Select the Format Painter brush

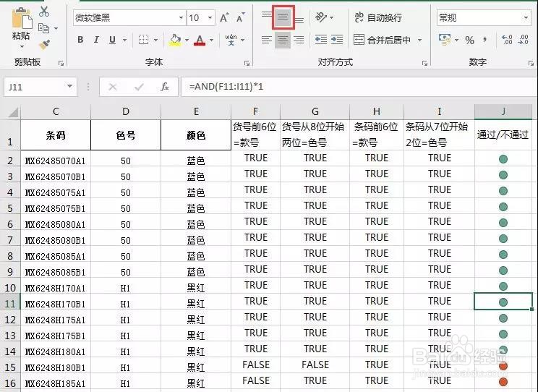[x=44, y=45]
